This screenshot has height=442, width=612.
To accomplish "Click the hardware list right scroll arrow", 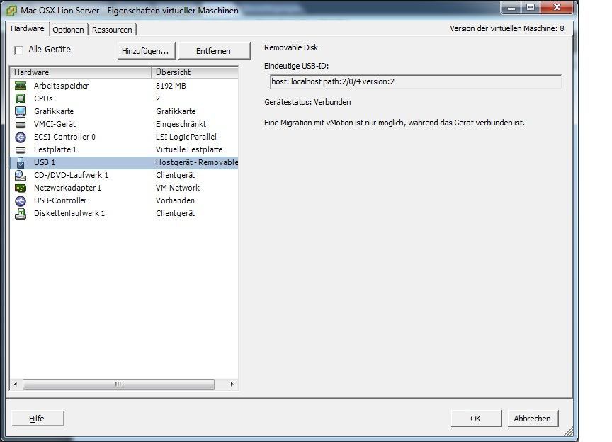I will click(232, 384).
